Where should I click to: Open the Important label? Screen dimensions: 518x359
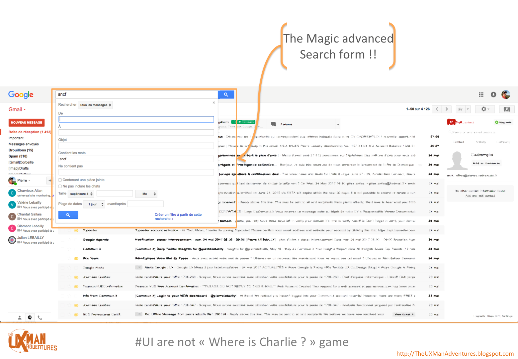pos(16,138)
